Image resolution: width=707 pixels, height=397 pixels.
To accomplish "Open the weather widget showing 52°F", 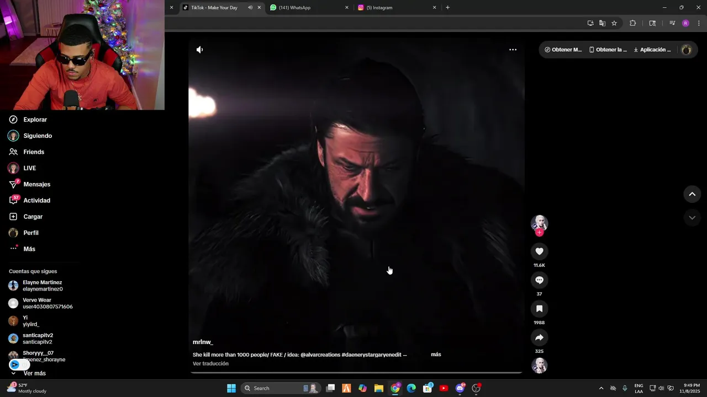I will 27,388.
